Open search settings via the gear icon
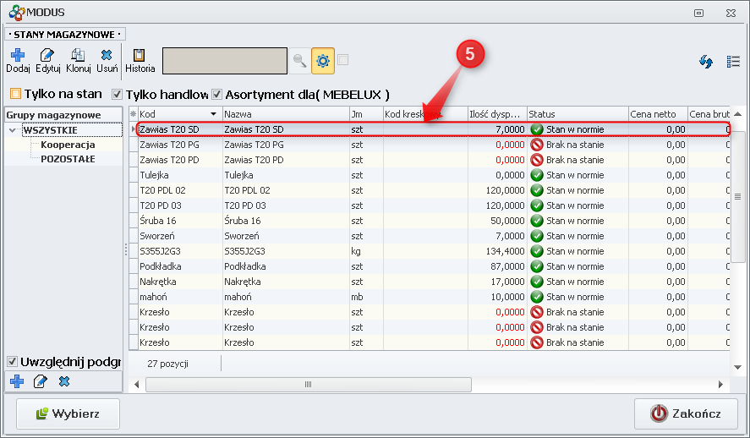 click(323, 61)
